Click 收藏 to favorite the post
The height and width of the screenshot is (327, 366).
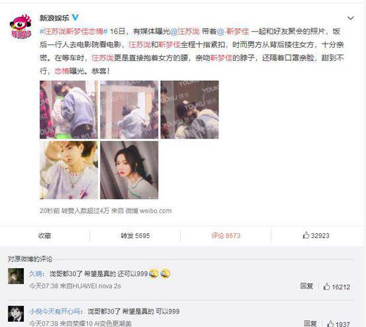44,236
